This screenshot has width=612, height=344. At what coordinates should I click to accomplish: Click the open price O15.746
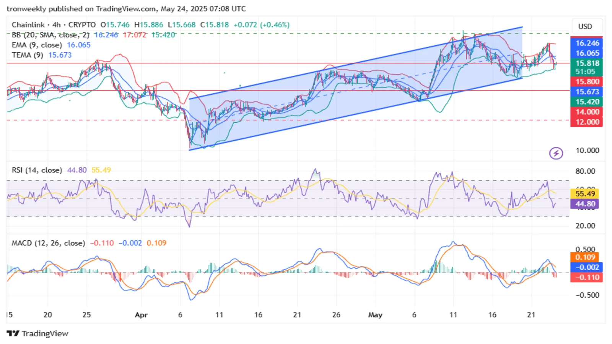click(x=115, y=25)
